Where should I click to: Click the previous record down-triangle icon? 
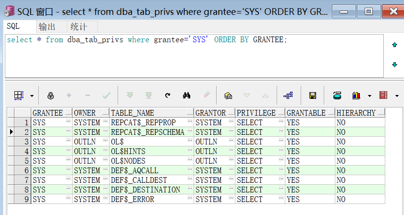click(246, 96)
